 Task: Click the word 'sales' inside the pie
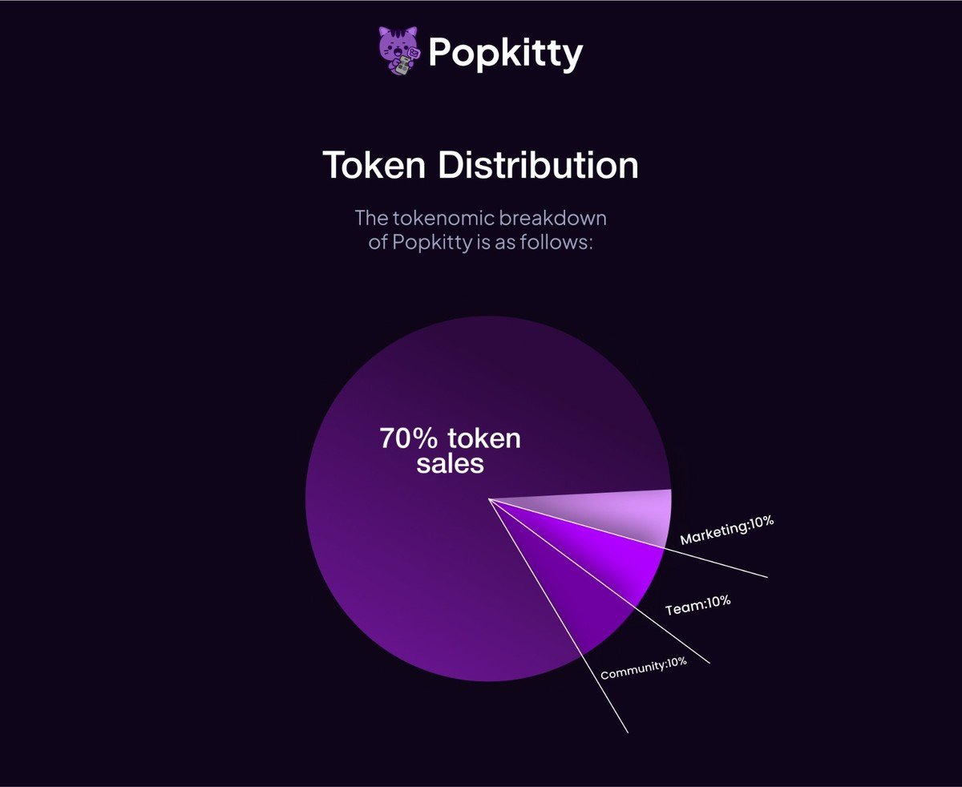click(451, 463)
